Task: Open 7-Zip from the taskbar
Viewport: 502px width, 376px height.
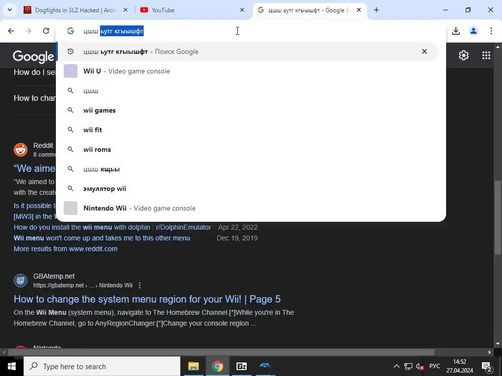Action: (x=241, y=366)
